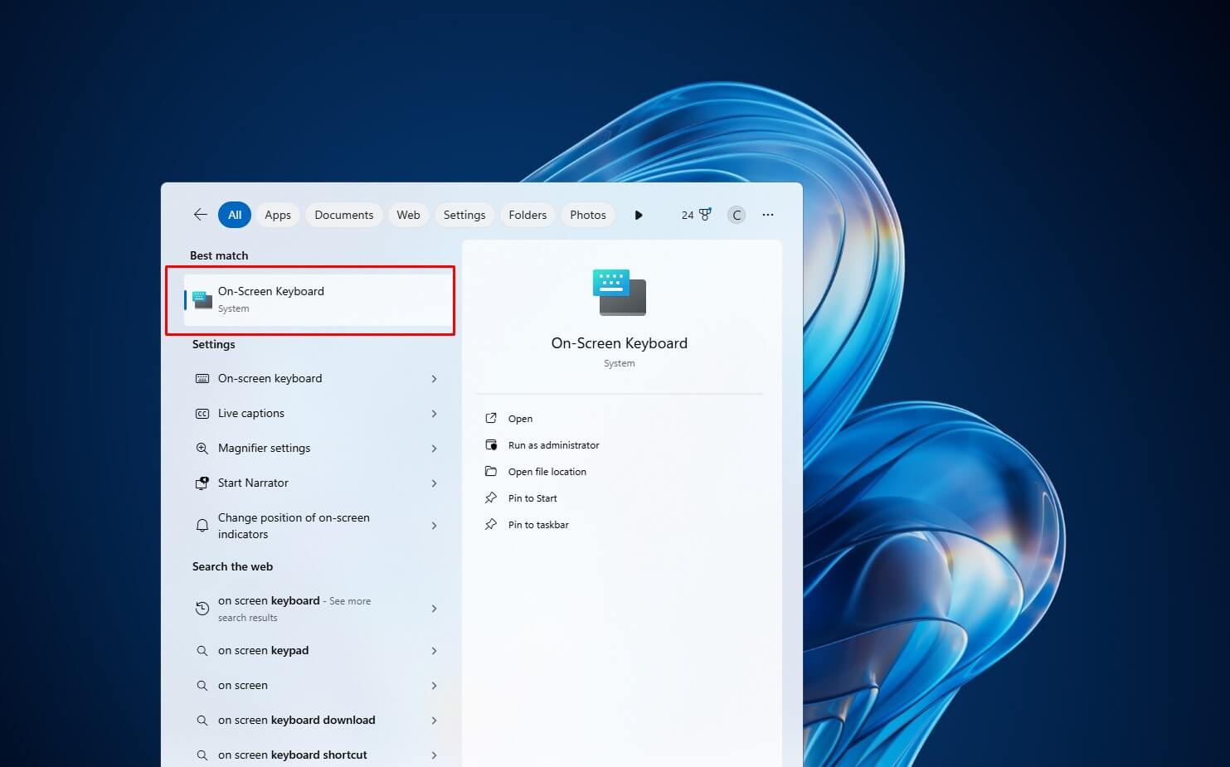
Task: Show more filters with the play arrow
Action: click(639, 215)
